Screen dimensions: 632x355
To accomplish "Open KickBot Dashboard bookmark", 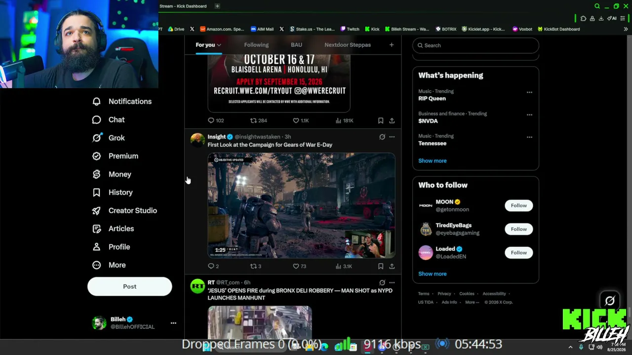I will (x=558, y=29).
